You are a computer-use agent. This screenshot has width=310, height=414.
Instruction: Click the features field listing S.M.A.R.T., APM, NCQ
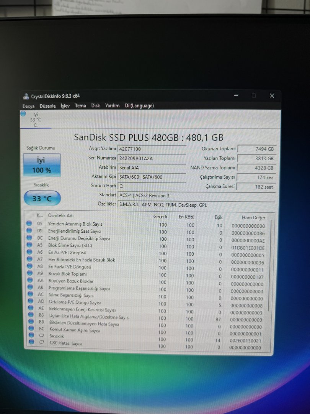(x=196, y=205)
